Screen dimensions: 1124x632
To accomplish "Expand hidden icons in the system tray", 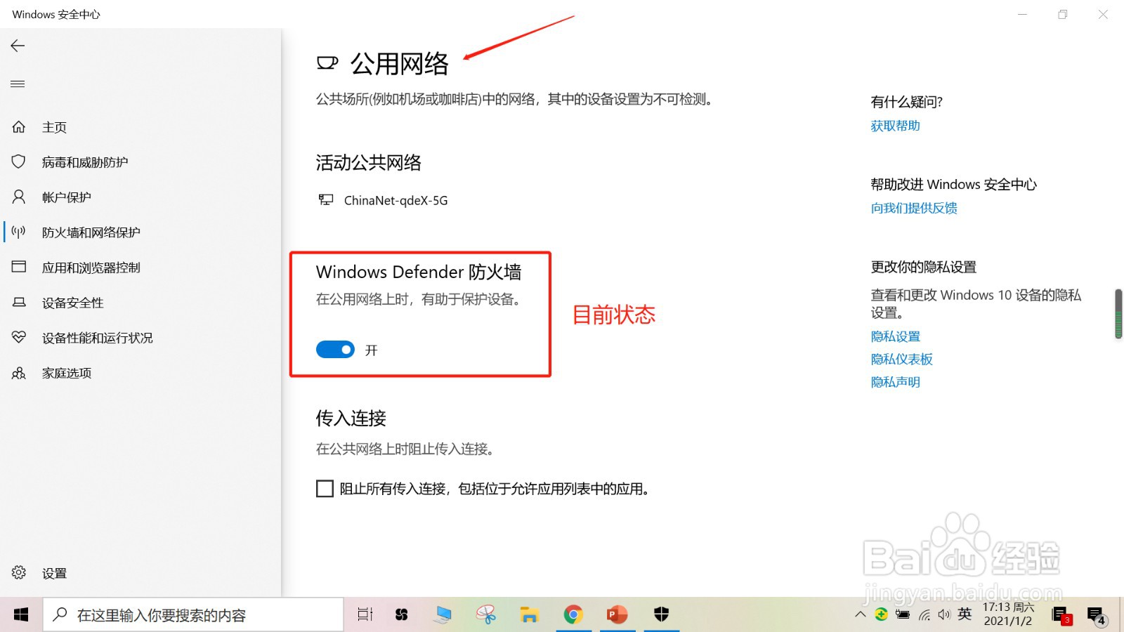I will (860, 614).
